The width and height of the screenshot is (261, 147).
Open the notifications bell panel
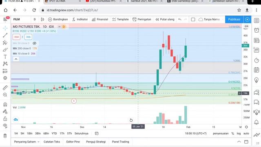coord(257,122)
